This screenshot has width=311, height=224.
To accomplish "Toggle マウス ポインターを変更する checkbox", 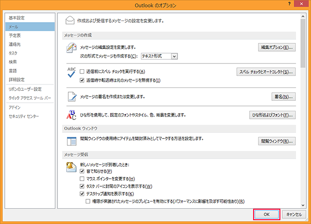I will pos(82,179).
